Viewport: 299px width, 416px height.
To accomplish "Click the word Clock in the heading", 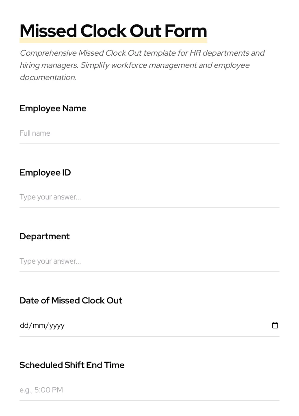I will [103, 31].
